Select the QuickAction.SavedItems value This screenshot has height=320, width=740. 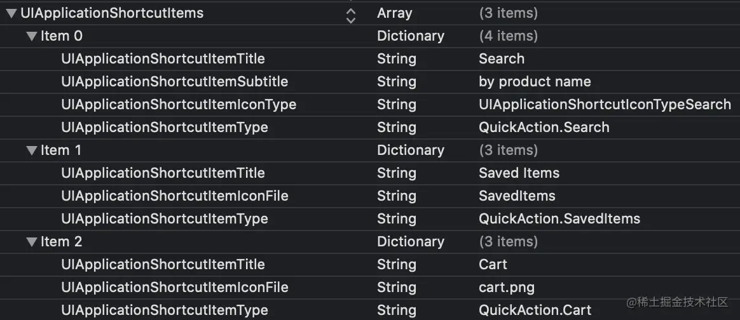[559, 219]
